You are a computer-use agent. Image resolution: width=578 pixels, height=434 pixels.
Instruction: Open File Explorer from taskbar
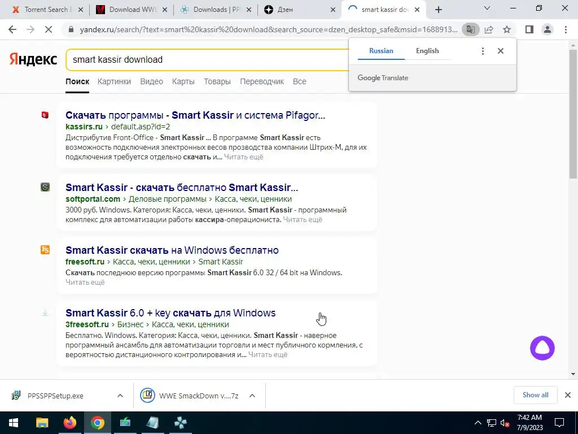42,423
